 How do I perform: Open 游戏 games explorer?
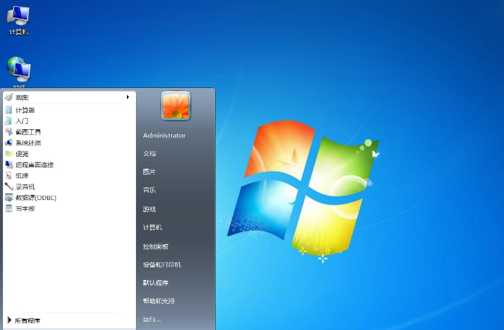(149, 209)
